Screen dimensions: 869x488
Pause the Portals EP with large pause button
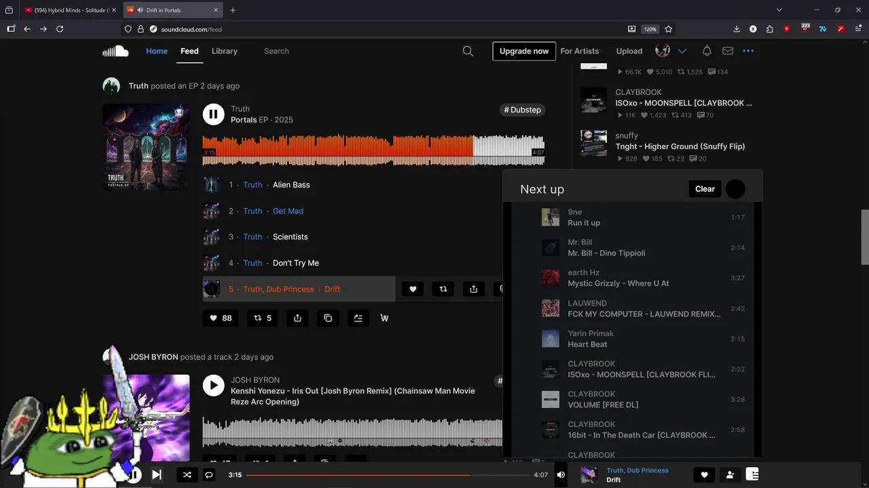tap(213, 114)
